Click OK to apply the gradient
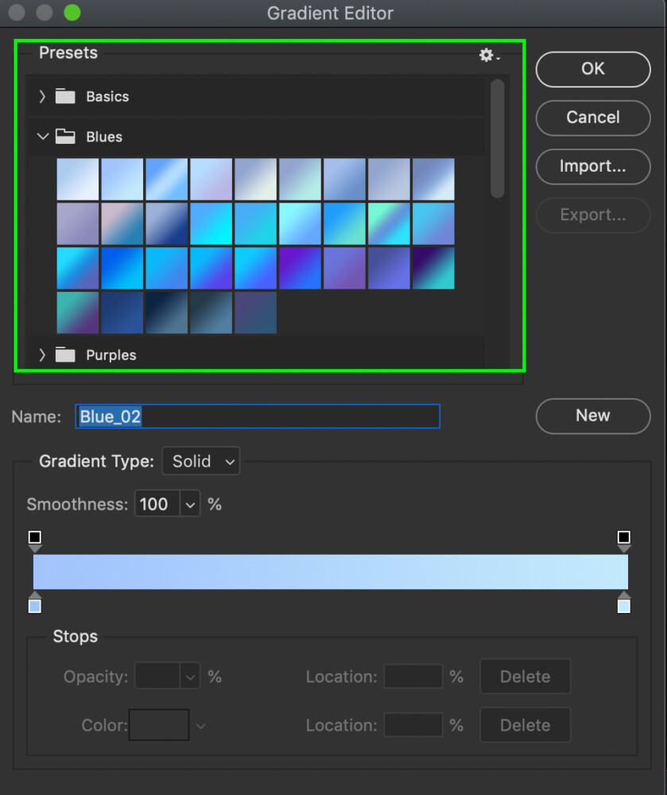Viewport: 667px width, 795px height. coord(593,69)
